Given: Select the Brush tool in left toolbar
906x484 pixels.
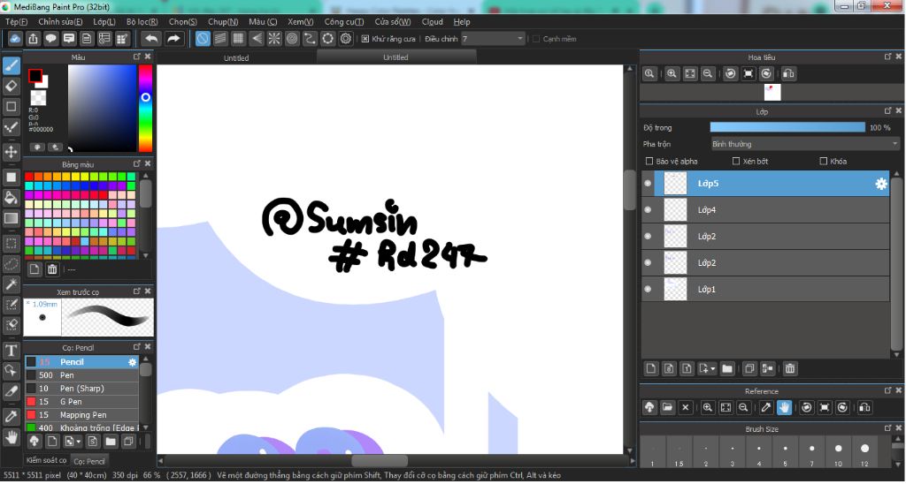Looking at the screenshot, I should pyautogui.click(x=11, y=65).
